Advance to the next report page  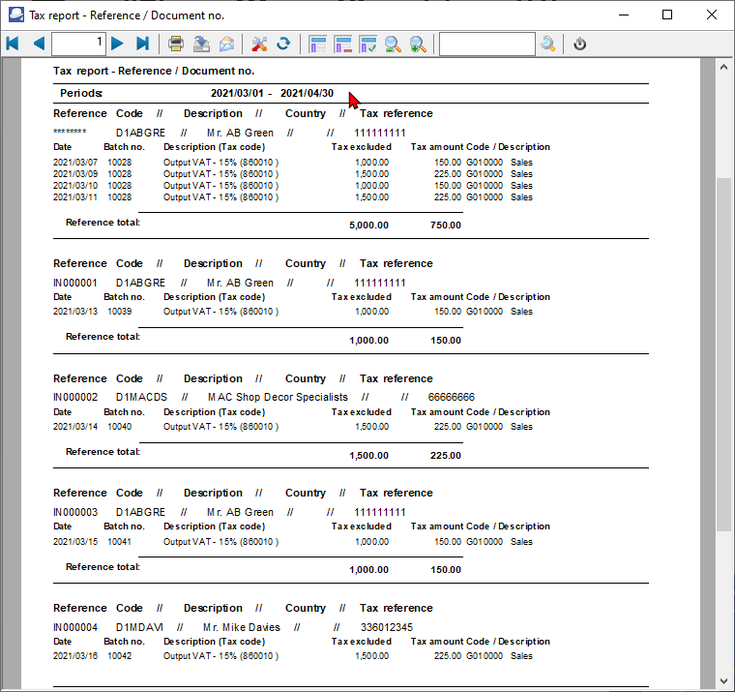(x=117, y=44)
